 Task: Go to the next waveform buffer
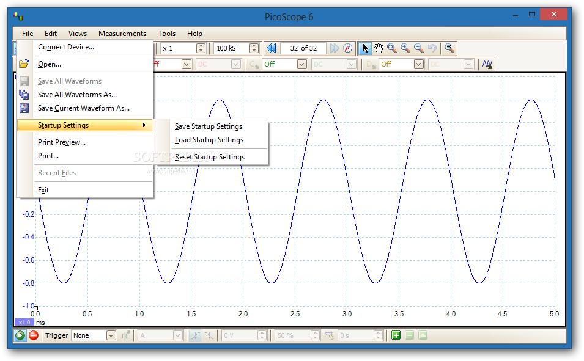click(335, 48)
